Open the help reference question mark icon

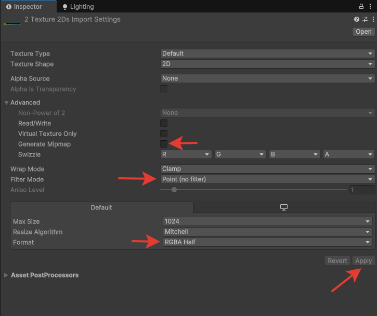[x=357, y=19]
